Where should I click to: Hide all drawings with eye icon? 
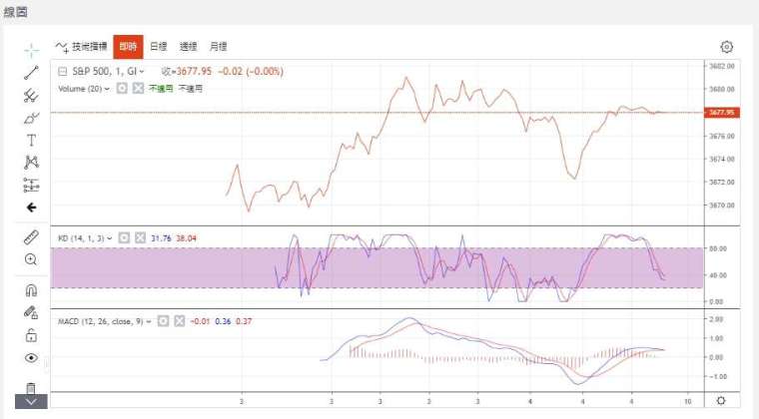click(x=32, y=357)
